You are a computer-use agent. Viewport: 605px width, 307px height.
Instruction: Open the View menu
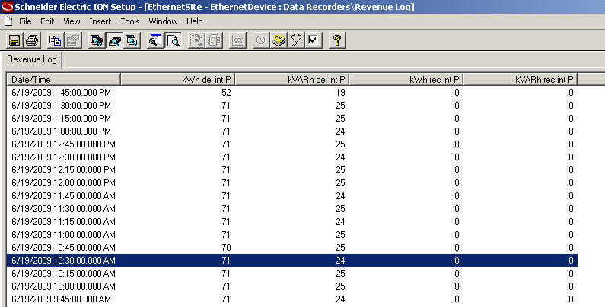[x=72, y=21]
